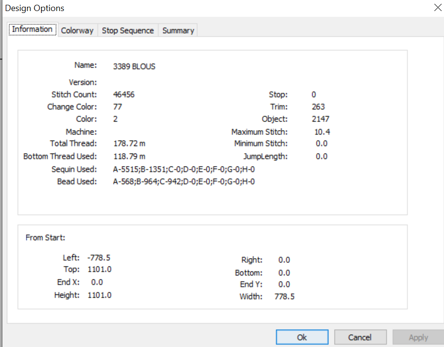444x347 pixels.
Task: Click the Cancel button
Action: (360, 337)
